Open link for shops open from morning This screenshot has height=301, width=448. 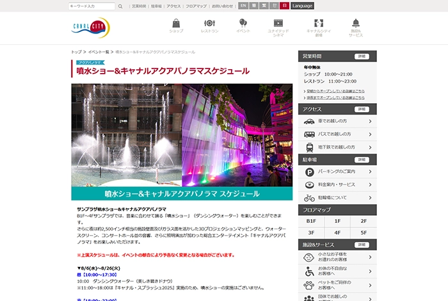(335, 91)
